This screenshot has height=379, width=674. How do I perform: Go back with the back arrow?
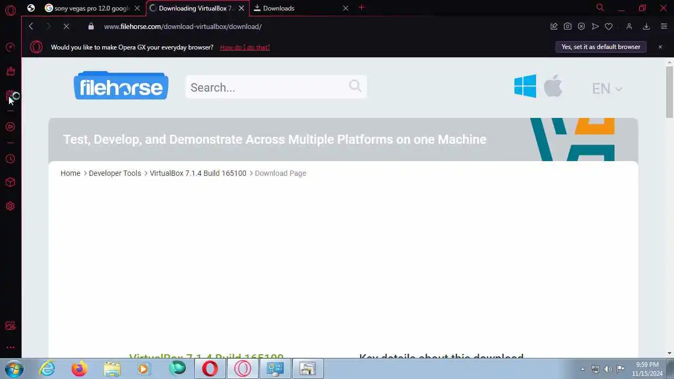tap(31, 26)
